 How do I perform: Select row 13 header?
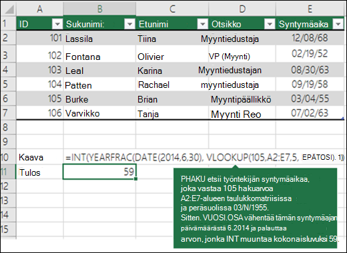coord(8,200)
